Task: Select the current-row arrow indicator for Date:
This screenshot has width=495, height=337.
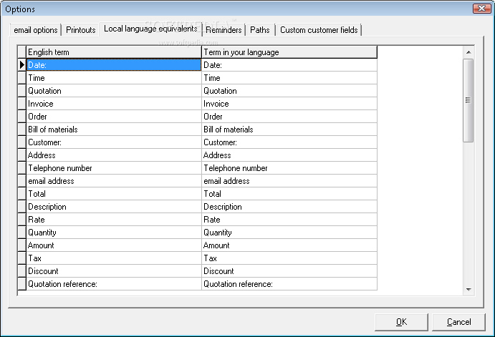Action: [21, 65]
